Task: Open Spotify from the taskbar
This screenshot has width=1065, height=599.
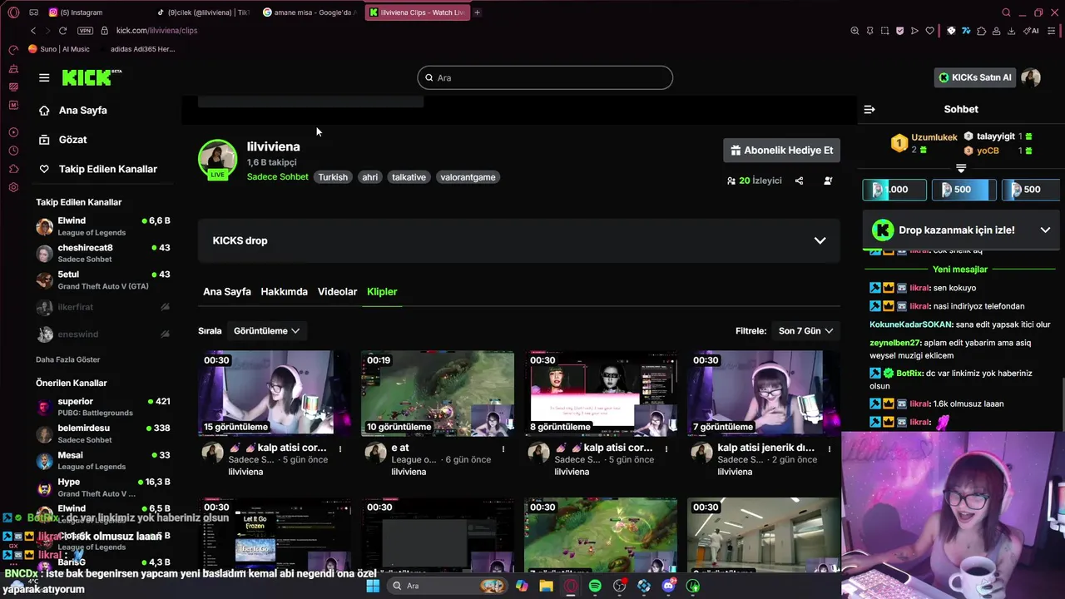Action: click(x=595, y=586)
